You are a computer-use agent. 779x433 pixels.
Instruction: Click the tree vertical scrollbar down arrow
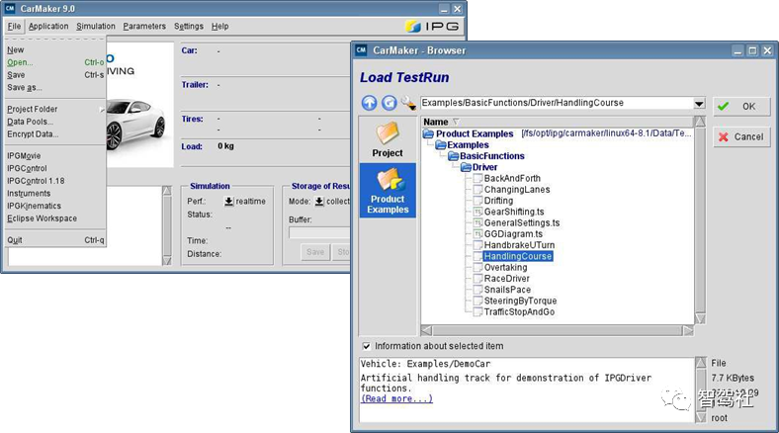pyautogui.click(x=700, y=318)
